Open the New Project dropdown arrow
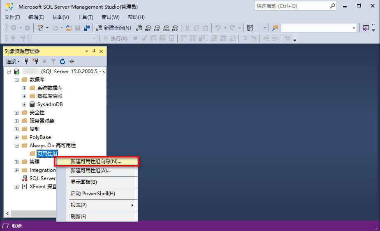Image resolution: width=380 pixels, height=231 pixels. coord(47,28)
